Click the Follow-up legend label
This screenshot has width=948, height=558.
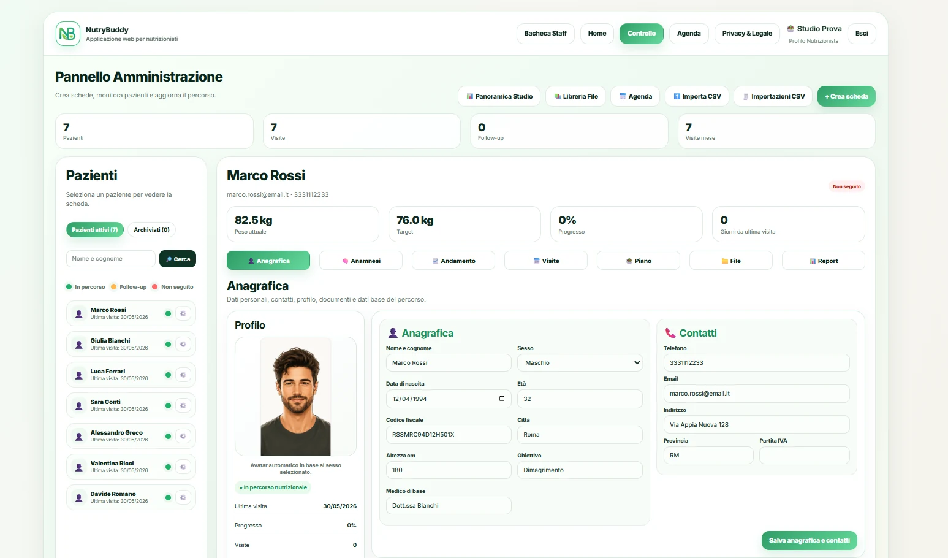coord(133,287)
